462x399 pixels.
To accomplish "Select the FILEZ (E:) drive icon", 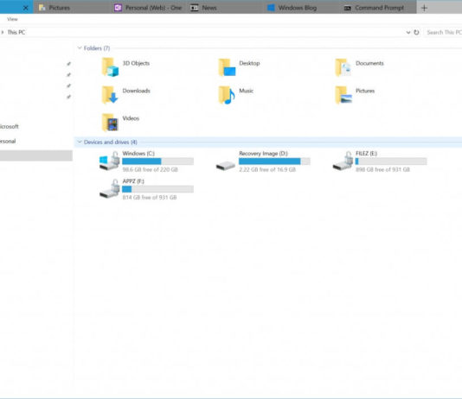I will [343, 161].
